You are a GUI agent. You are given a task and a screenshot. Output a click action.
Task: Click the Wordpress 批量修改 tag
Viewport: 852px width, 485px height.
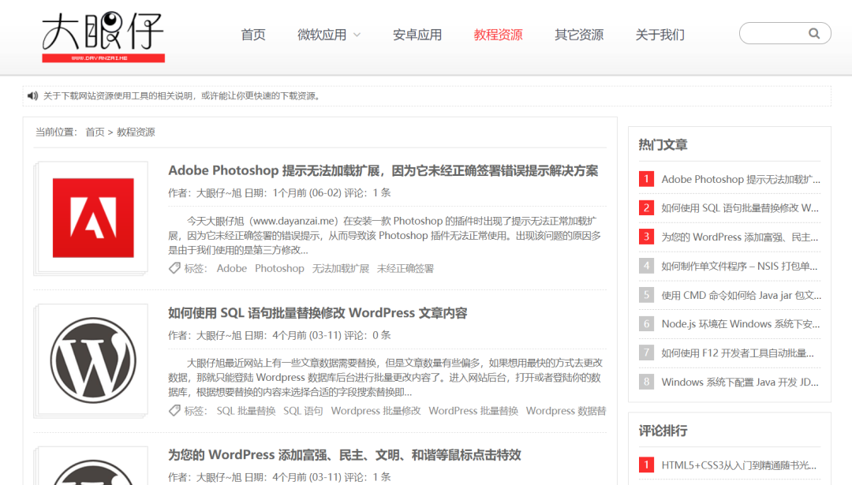point(376,411)
